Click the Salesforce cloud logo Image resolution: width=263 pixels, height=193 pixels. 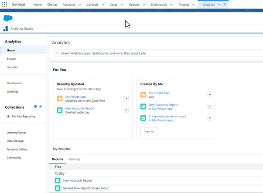(x=8, y=18)
